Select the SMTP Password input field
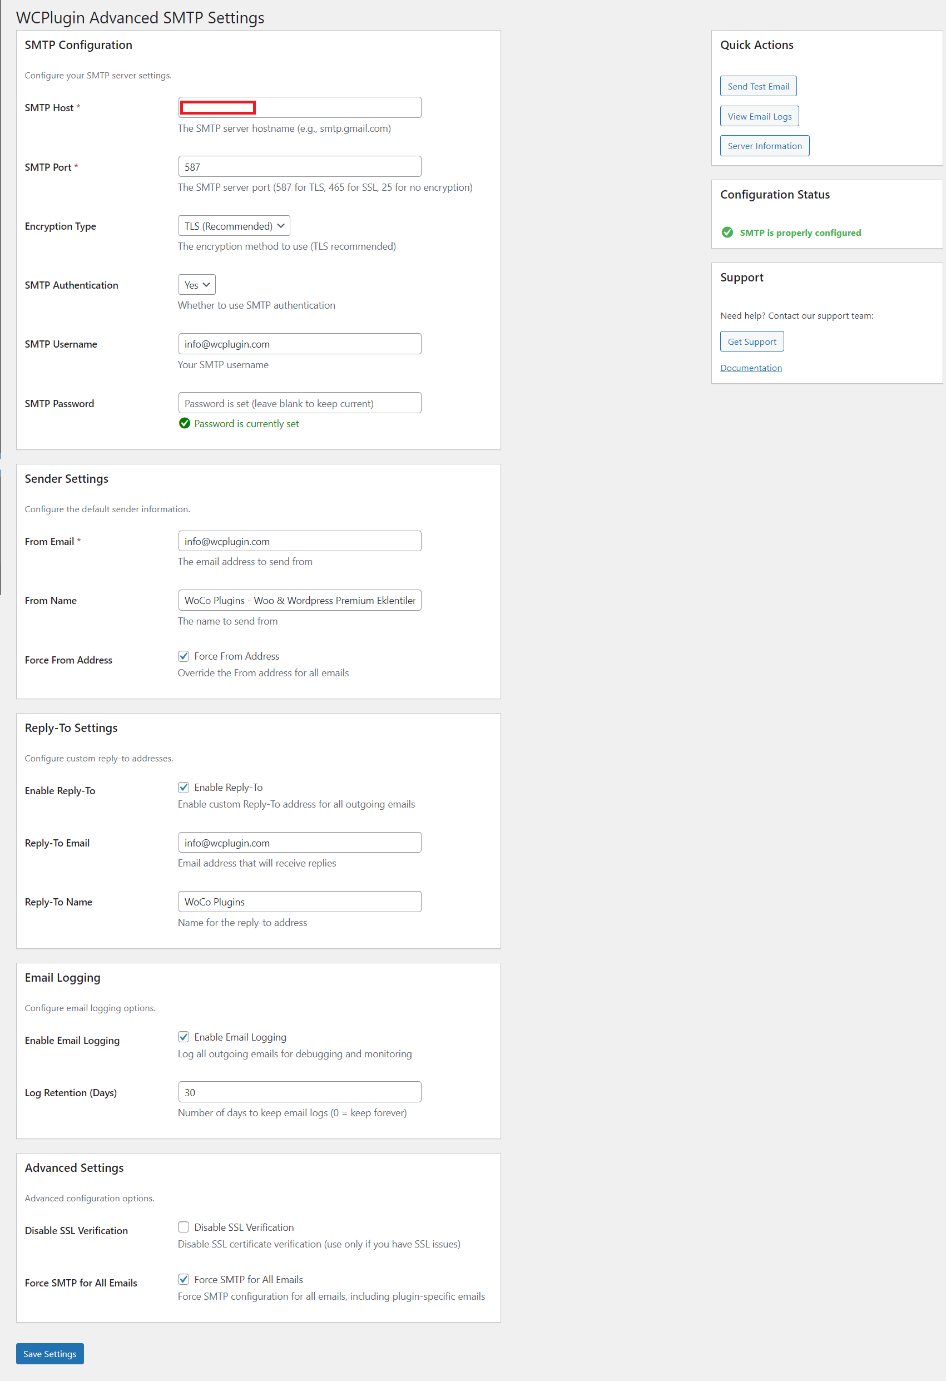The width and height of the screenshot is (946, 1381). point(300,403)
